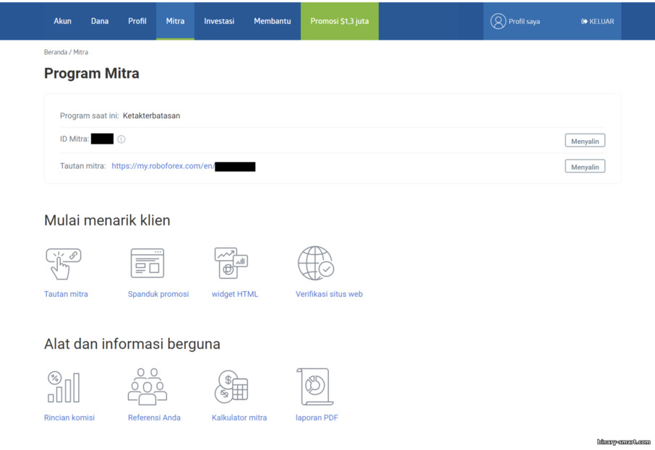This screenshot has height=450, width=655.
Task: Open the Kalkulator mitra text link
Action: [239, 417]
